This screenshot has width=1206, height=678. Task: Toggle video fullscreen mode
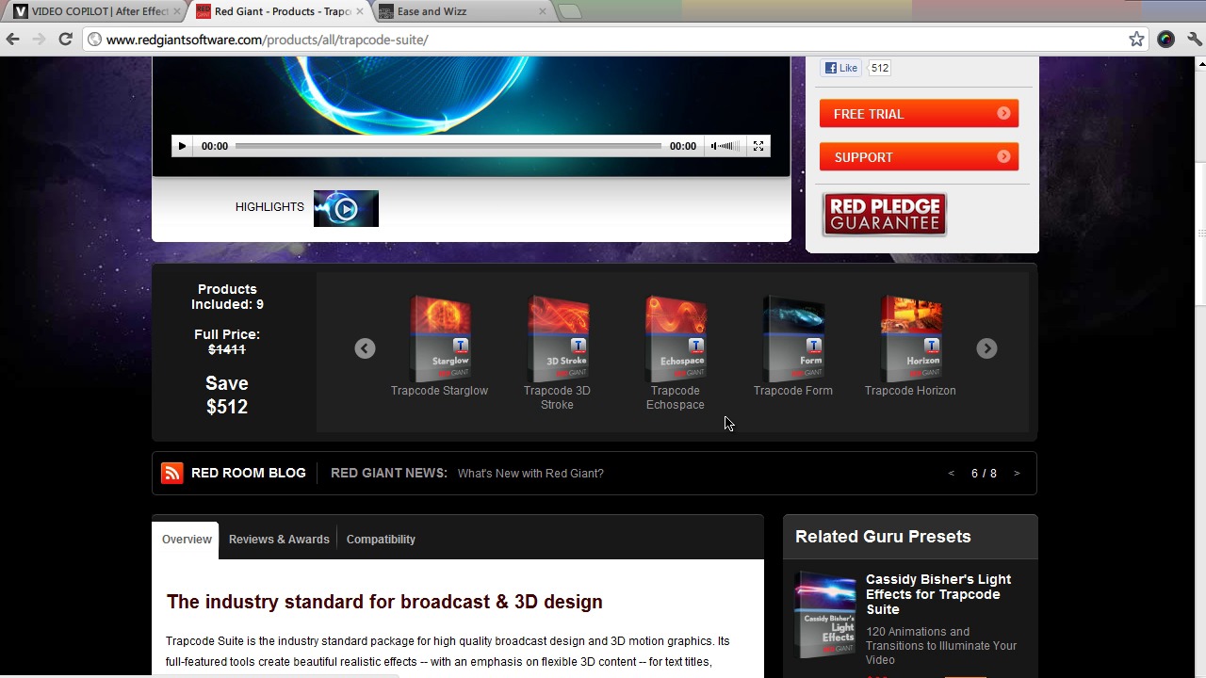coord(758,146)
